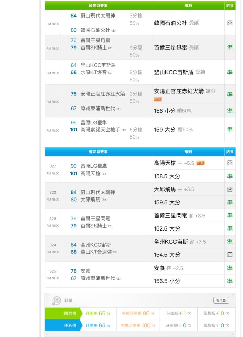Click the 主推 badge under 安陽正官庄赤紅火箭 讓分
This screenshot has height=337, width=243.
[158, 99]
